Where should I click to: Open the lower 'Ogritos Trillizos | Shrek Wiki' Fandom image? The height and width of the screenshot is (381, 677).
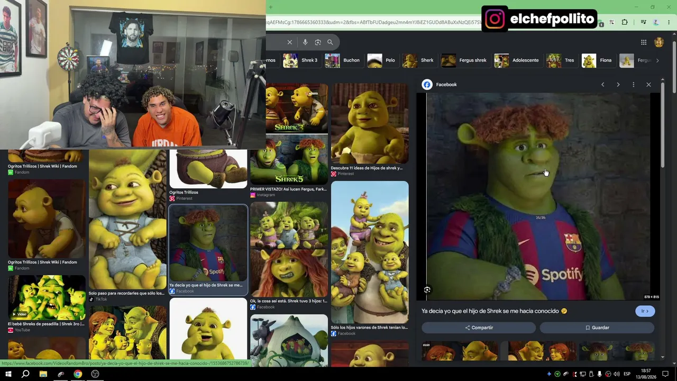pos(47,219)
